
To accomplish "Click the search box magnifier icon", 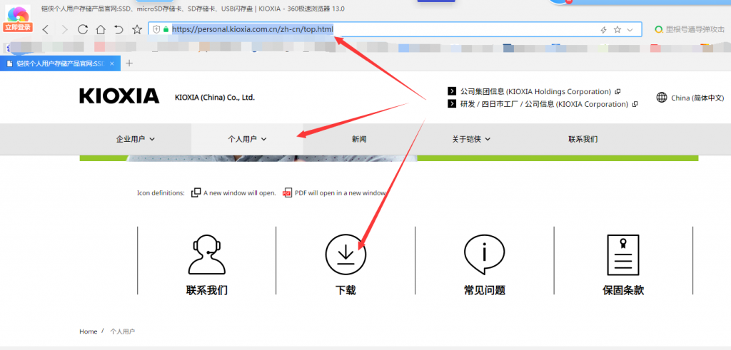I will click(x=659, y=29).
